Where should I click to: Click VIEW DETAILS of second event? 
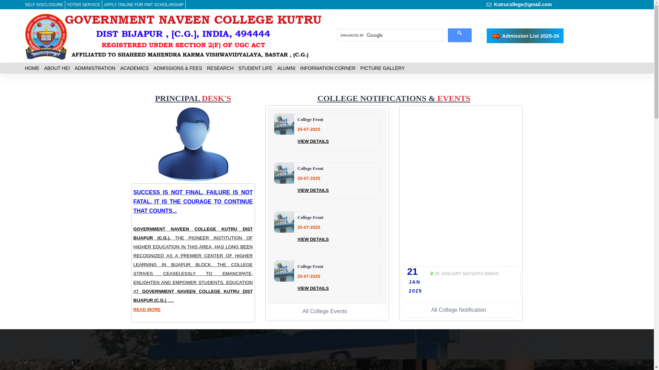[313, 190]
